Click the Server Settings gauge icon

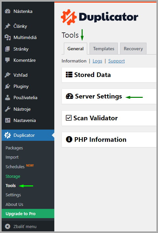(x=69, y=96)
